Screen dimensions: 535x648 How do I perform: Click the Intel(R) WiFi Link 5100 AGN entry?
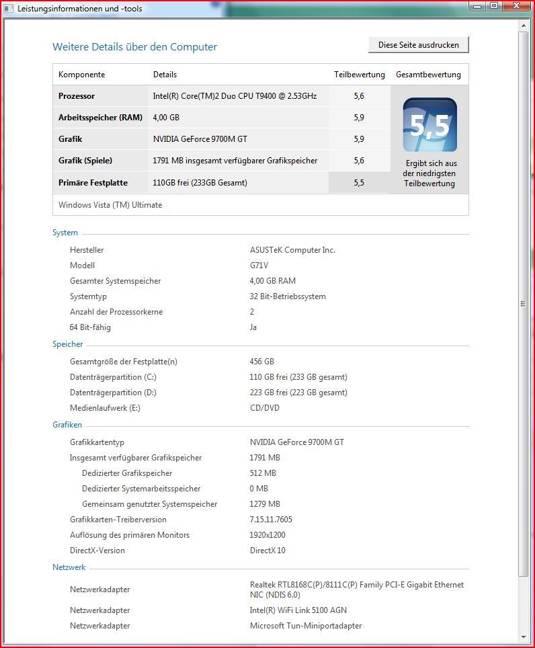298,610
